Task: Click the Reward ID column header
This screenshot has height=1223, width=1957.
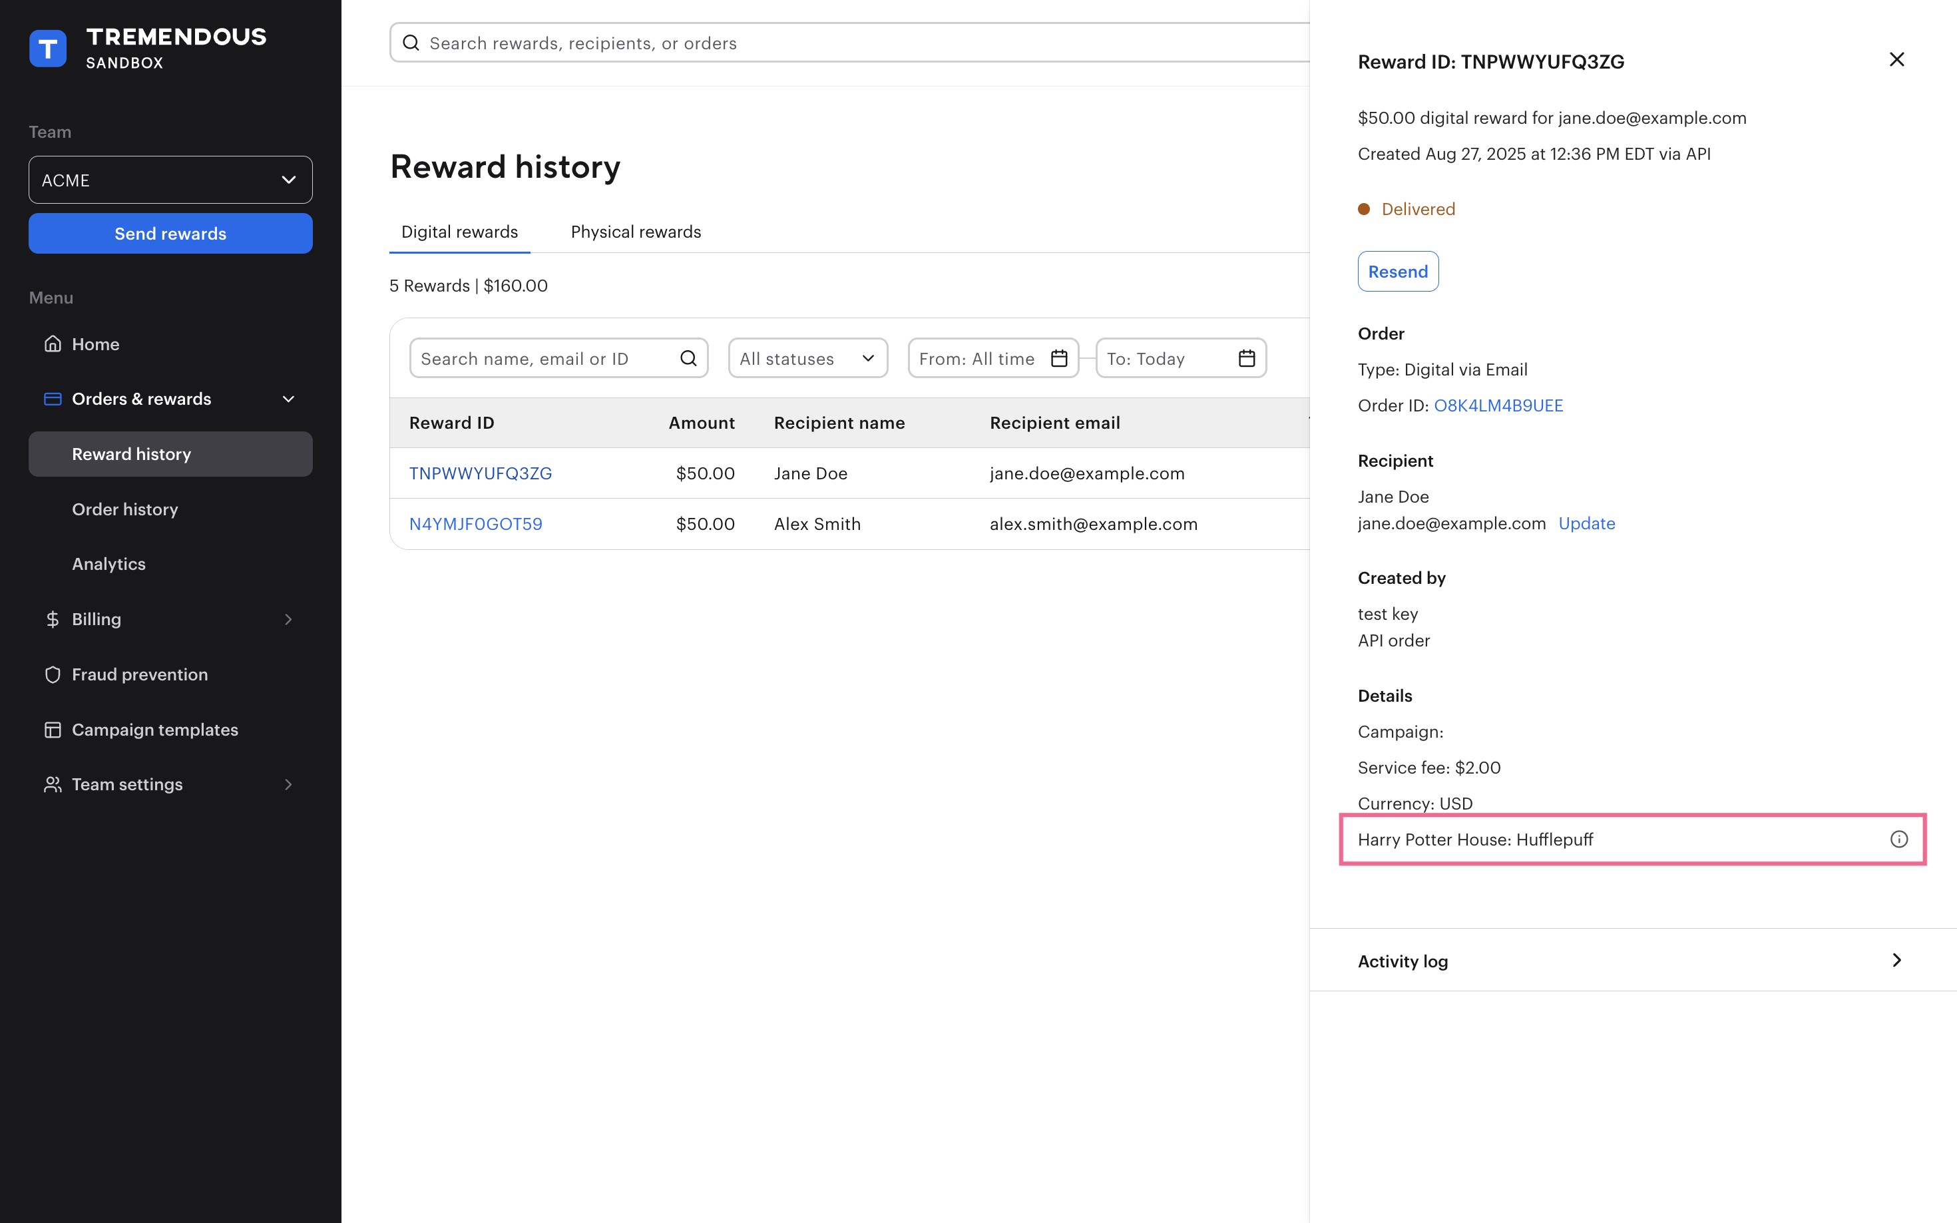Action: [x=451, y=423]
